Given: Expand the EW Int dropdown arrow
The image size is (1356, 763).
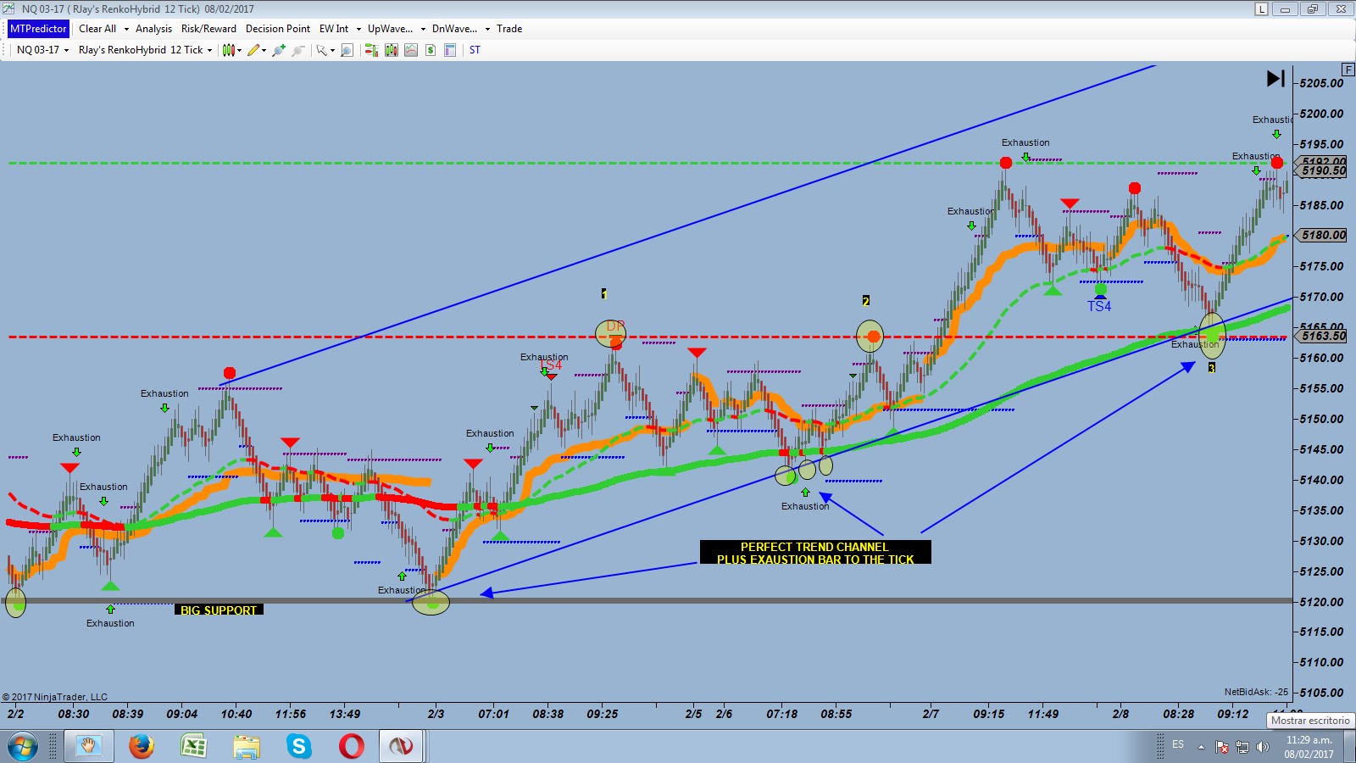Looking at the screenshot, I should click(x=358, y=29).
